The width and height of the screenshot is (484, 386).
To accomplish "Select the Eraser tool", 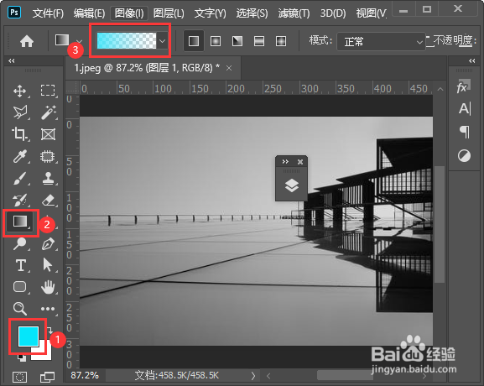I will click(48, 201).
